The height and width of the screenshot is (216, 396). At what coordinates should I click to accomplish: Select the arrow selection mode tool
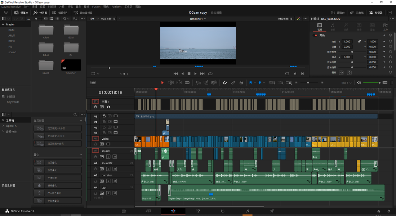point(163,83)
